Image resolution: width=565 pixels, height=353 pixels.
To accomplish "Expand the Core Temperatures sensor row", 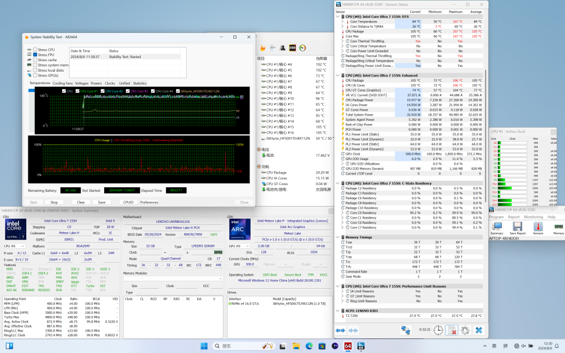I will pyautogui.click(x=343, y=21).
